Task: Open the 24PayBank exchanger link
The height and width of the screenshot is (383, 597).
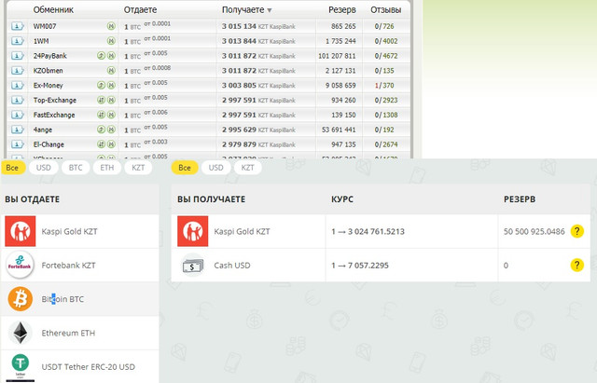Action: pos(49,56)
